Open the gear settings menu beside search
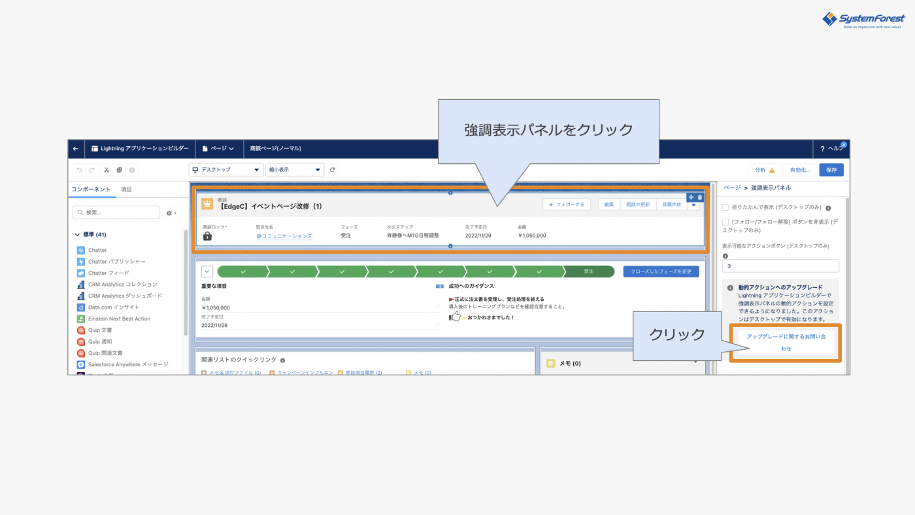This screenshot has width=915, height=515. click(171, 213)
